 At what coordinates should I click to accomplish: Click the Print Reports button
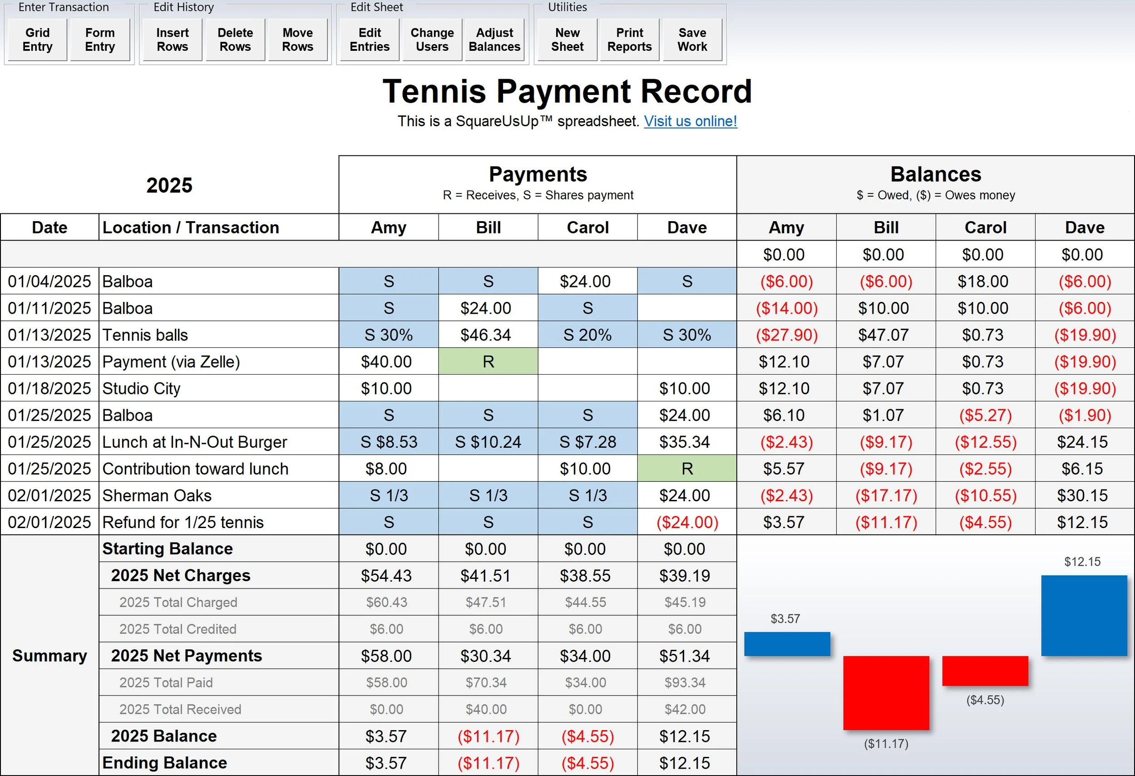pyautogui.click(x=629, y=40)
